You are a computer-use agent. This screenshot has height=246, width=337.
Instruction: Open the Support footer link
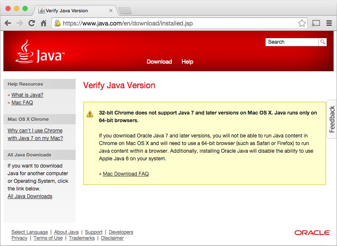click(94, 232)
